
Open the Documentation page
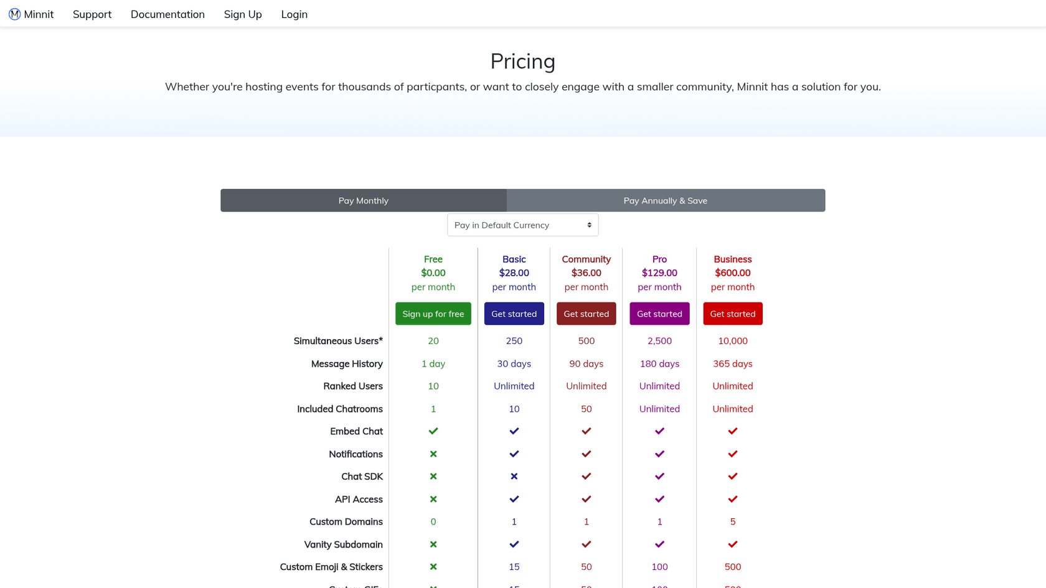pos(167,14)
